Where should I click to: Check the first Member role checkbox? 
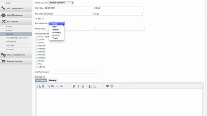click(x=37, y=46)
